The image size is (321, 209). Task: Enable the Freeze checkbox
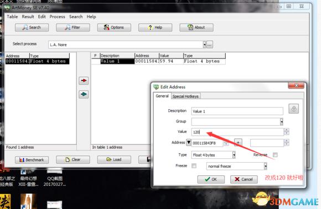click(194, 166)
